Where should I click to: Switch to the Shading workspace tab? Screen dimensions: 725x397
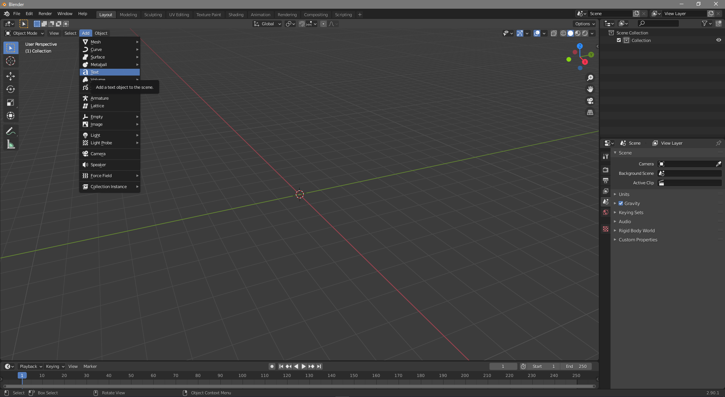point(236,14)
